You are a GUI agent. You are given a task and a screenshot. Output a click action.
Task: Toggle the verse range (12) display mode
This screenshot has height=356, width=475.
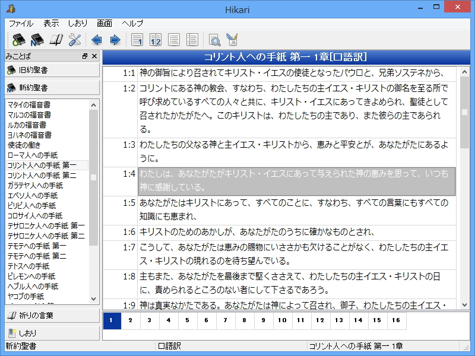tap(155, 39)
